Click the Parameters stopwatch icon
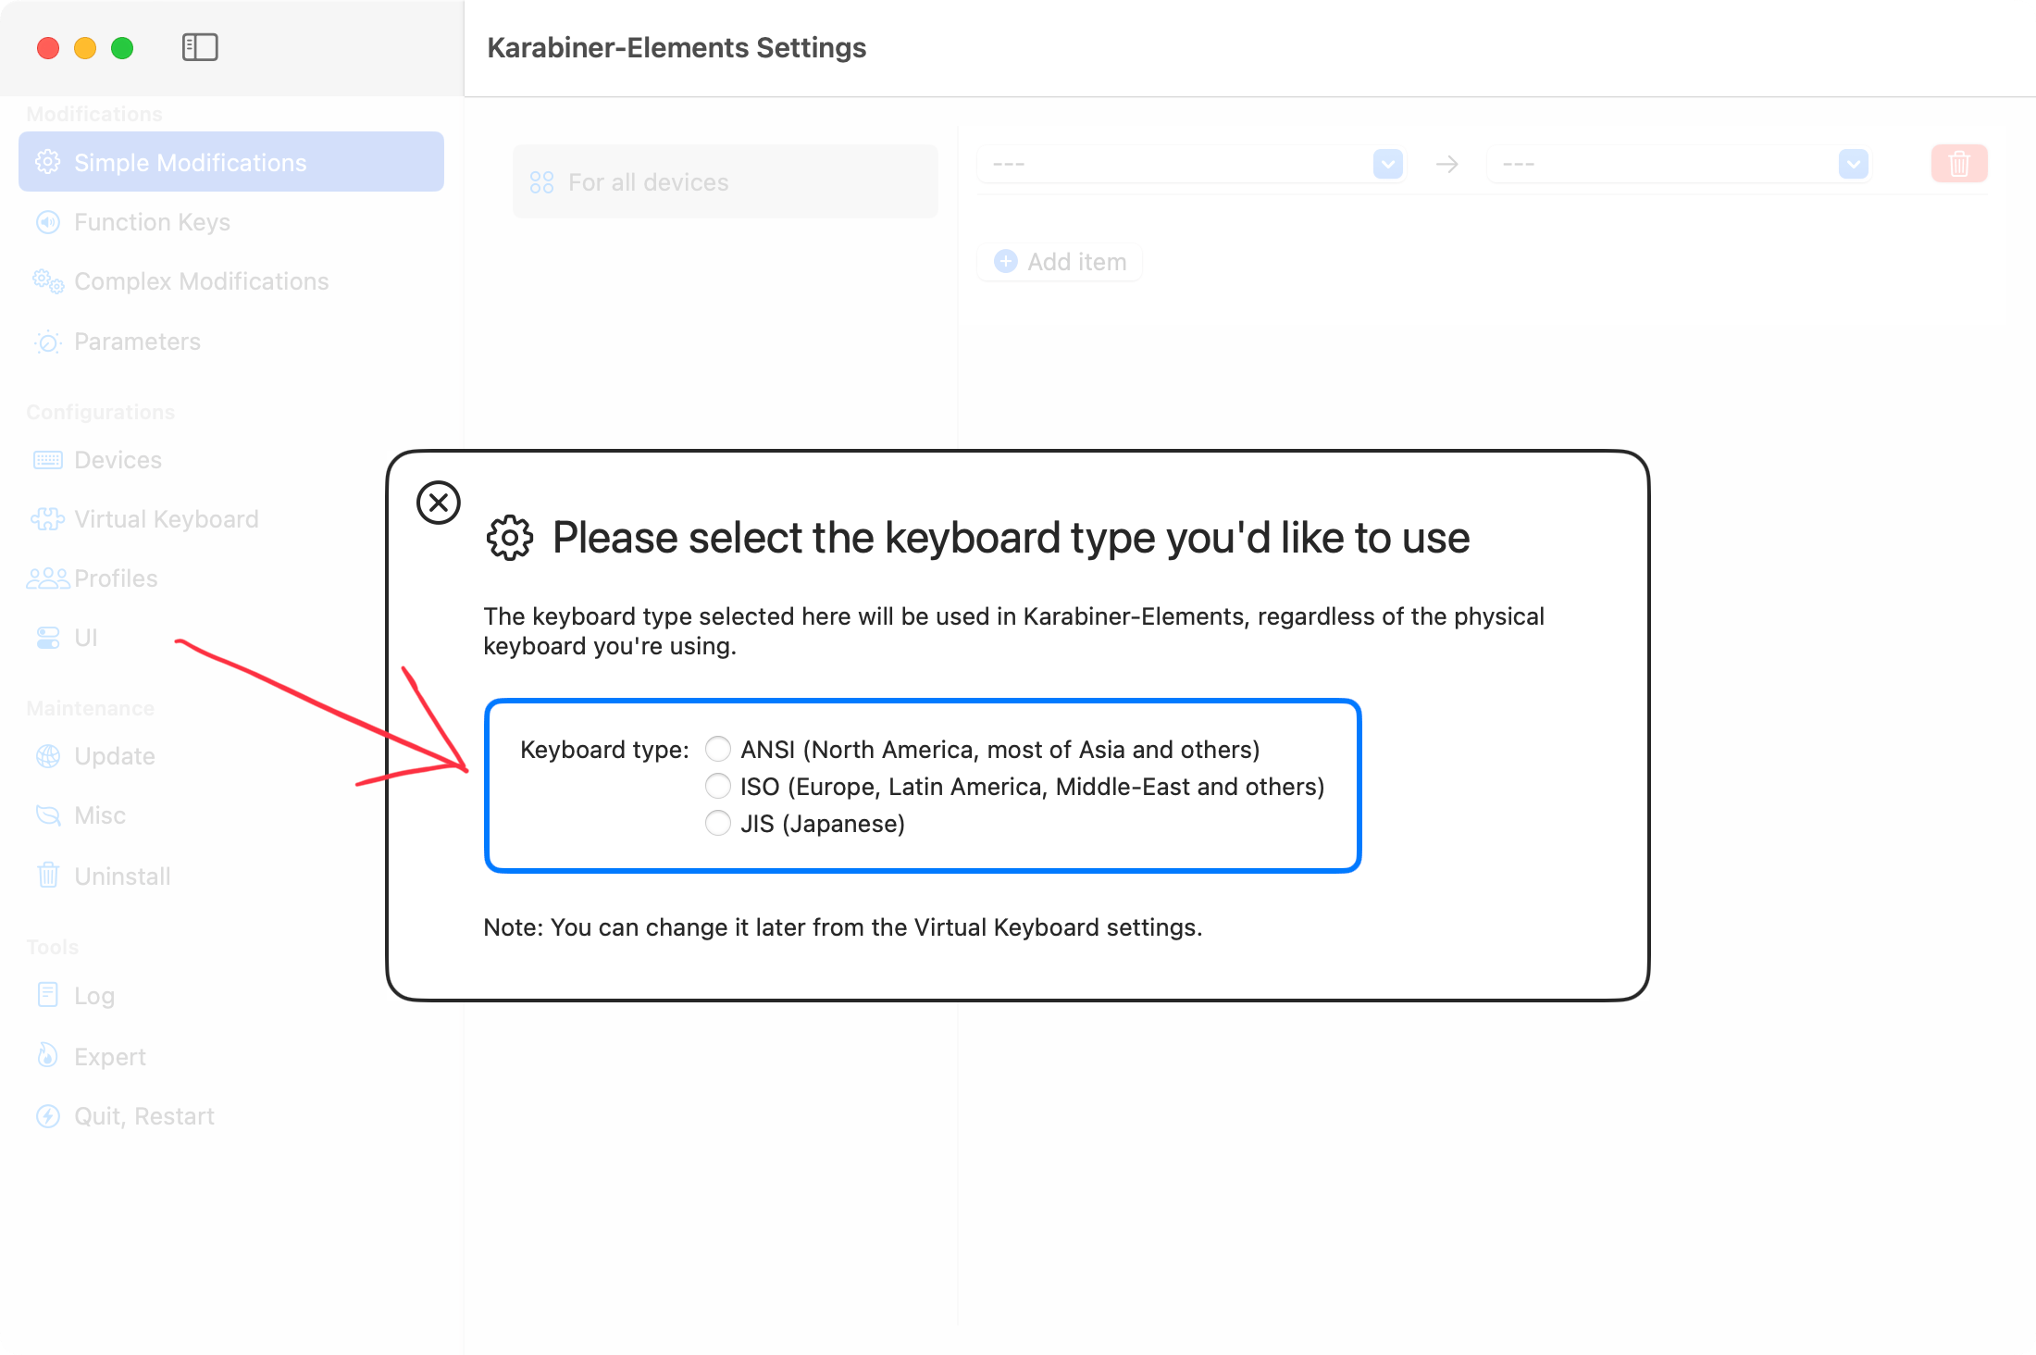Screen dimensions: 2036x1355 [48, 342]
